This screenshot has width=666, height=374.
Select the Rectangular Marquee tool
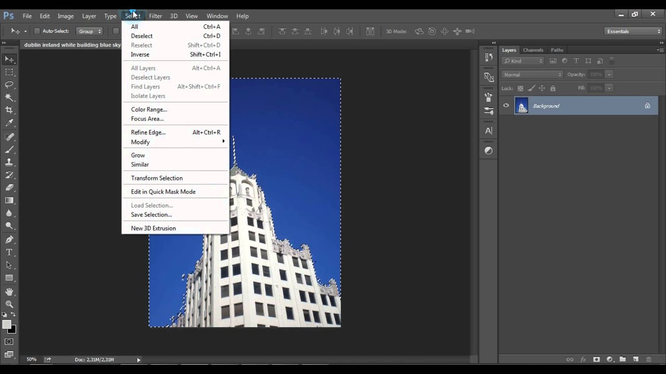pos(9,72)
